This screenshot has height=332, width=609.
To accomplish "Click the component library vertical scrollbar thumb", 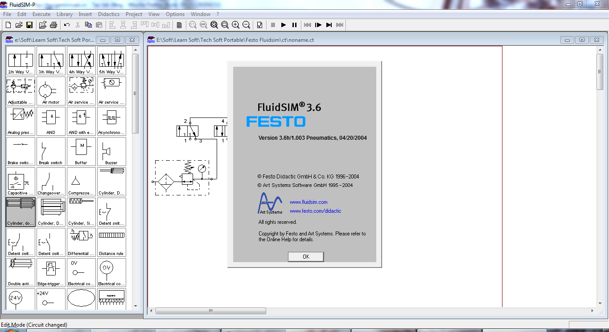I will pyautogui.click(x=136, y=93).
